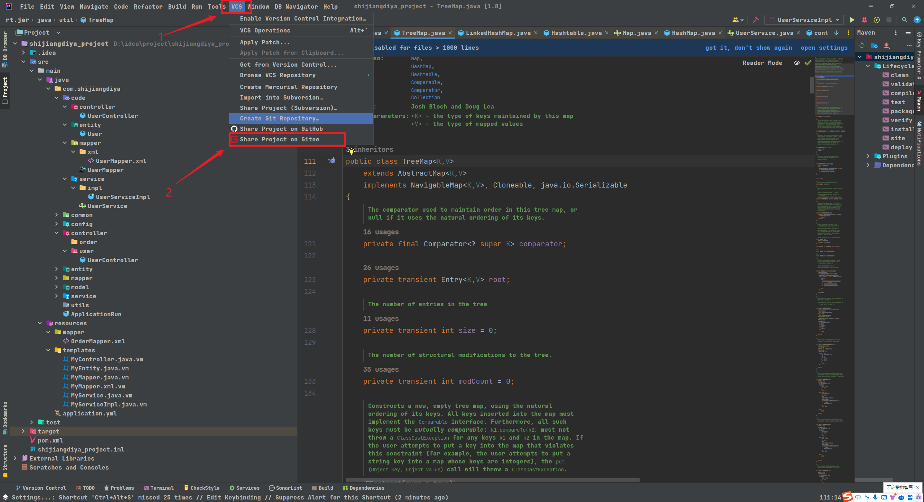
Task: Open Terminal tool window
Action: click(158, 488)
